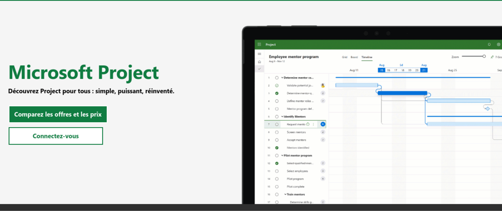Mark Pilot complete task circle
Image resolution: width=502 pixels, height=211 pixels.
coord(277,186)
